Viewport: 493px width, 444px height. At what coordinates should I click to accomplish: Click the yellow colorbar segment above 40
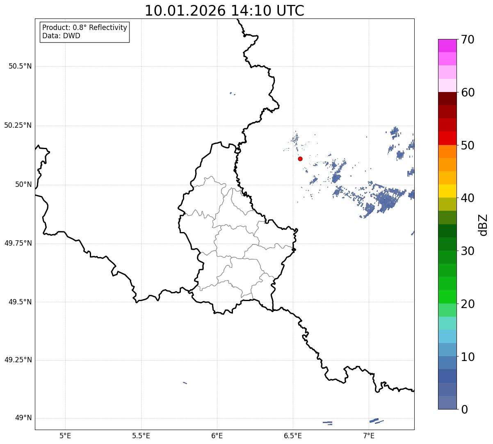[447, 191]
